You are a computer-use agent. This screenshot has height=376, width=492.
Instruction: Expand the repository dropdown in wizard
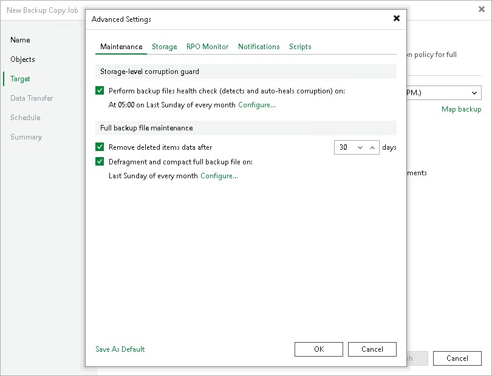point(474,93)
